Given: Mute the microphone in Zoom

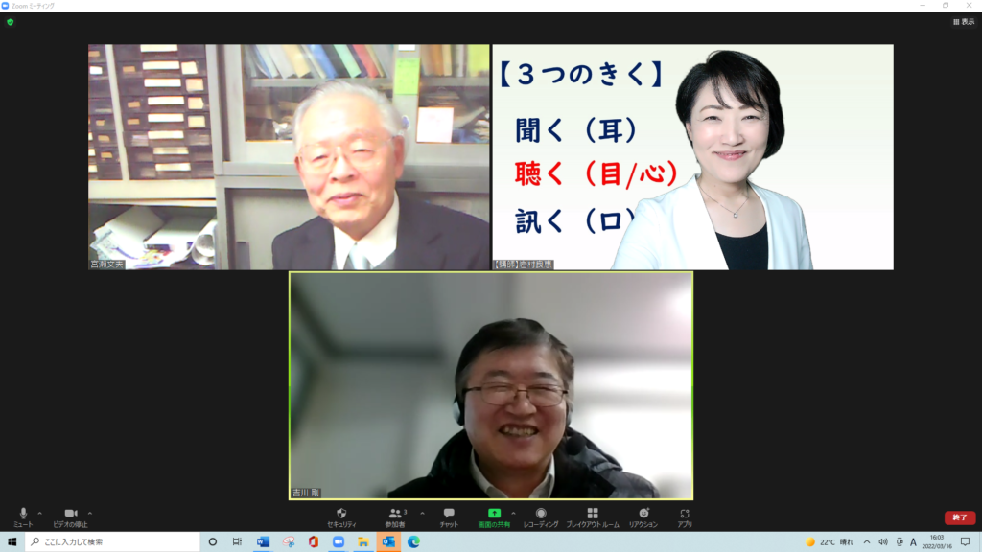Looking at the screenshot, I should point(23,515).
